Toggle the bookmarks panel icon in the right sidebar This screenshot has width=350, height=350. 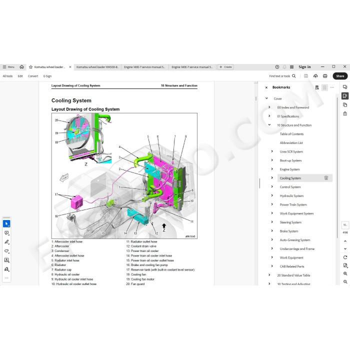pos(345,96)
